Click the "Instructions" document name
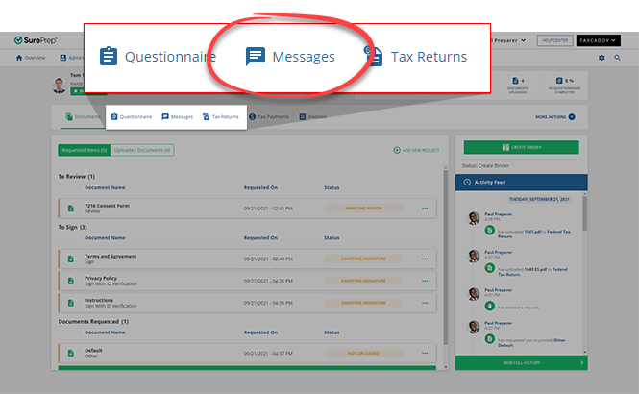The width and height of the screenshot is (639, 394). pos(99,300)
